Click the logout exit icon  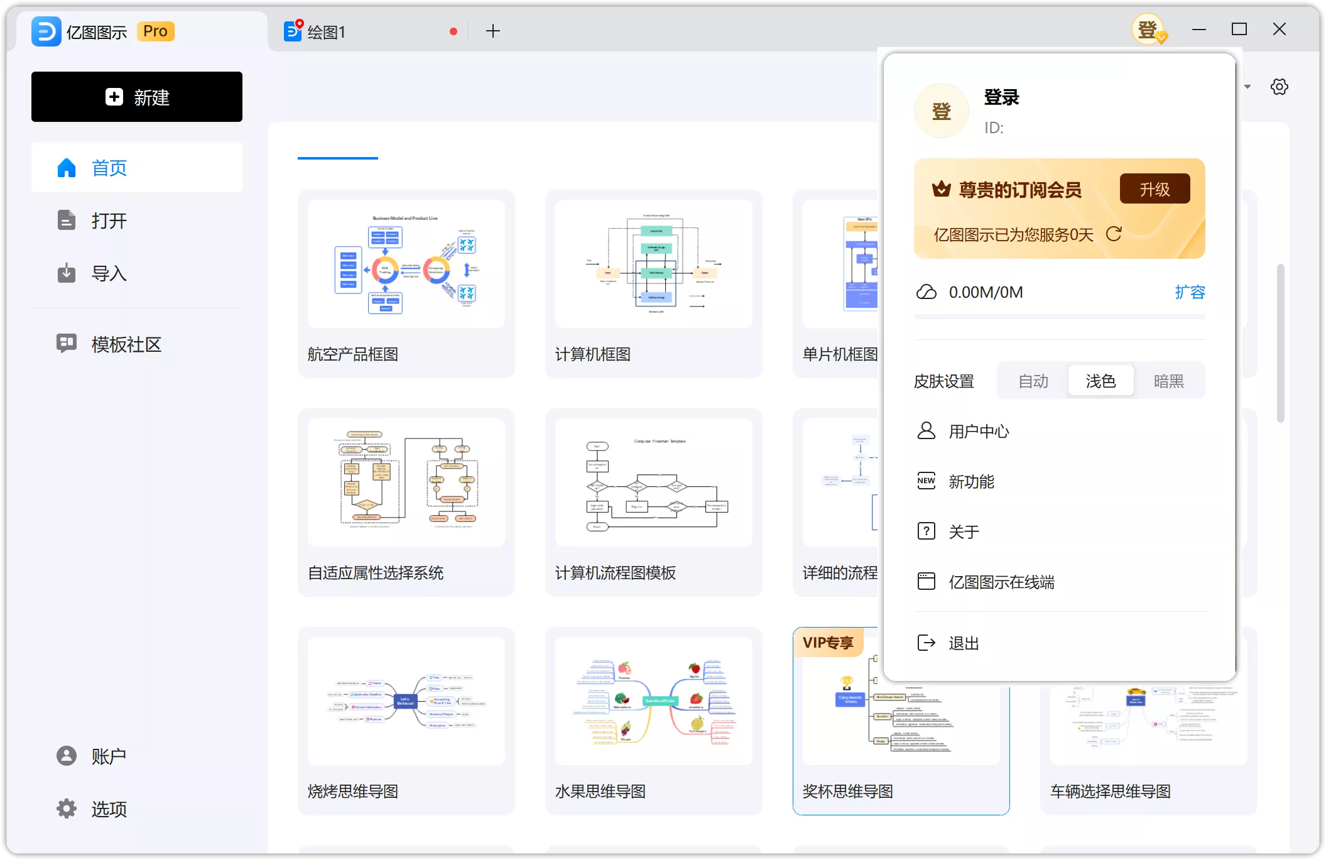(x=926, y=643)
